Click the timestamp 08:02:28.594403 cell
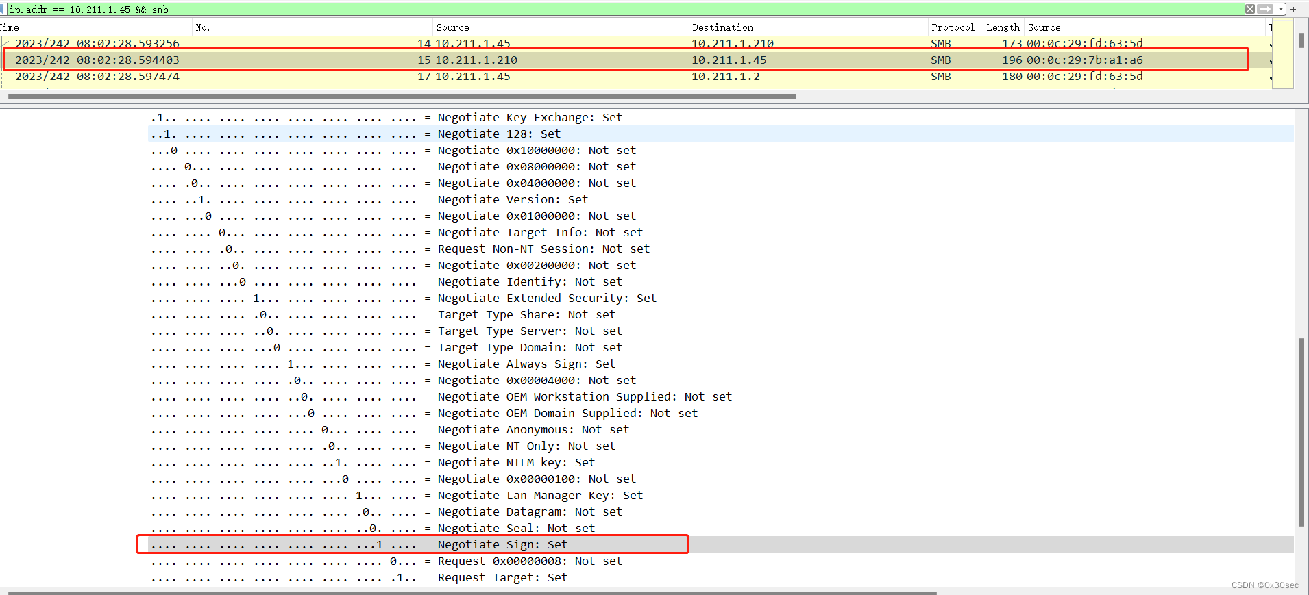Screen dimensions: 1309x595 pyautogui.click(x=97, y=60)
